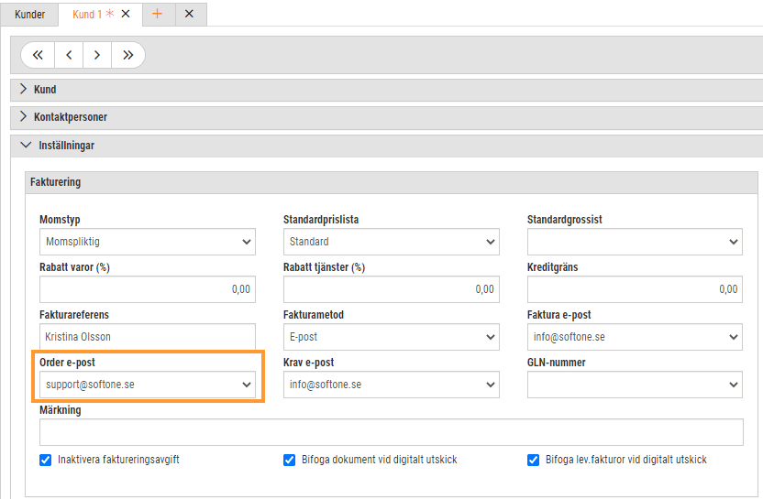Click the Märkning text field
763x499 pixels.
coord(392,432)
